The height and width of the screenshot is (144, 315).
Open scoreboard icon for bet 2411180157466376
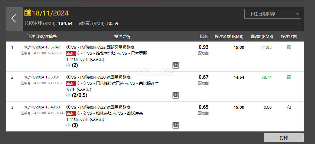[x=176, y=65]
